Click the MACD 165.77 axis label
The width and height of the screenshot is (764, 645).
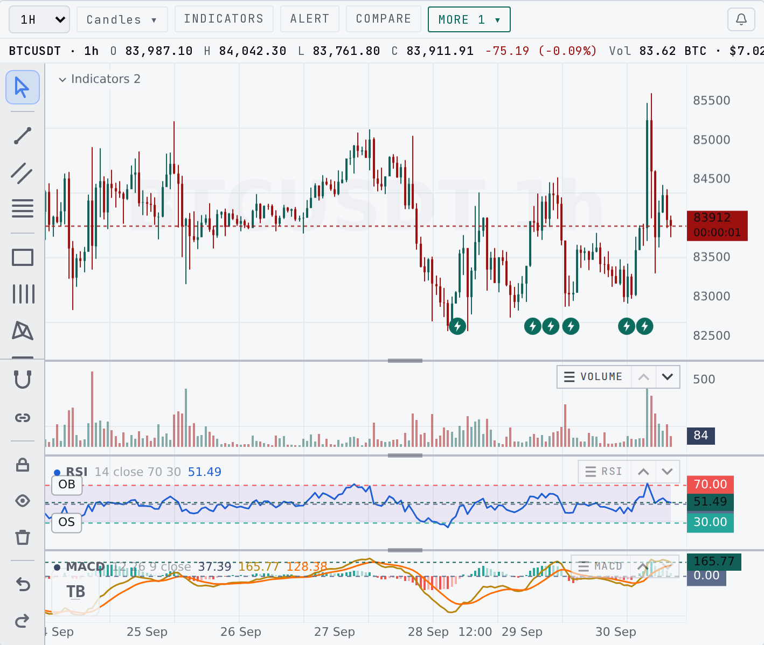coord(714,562)
